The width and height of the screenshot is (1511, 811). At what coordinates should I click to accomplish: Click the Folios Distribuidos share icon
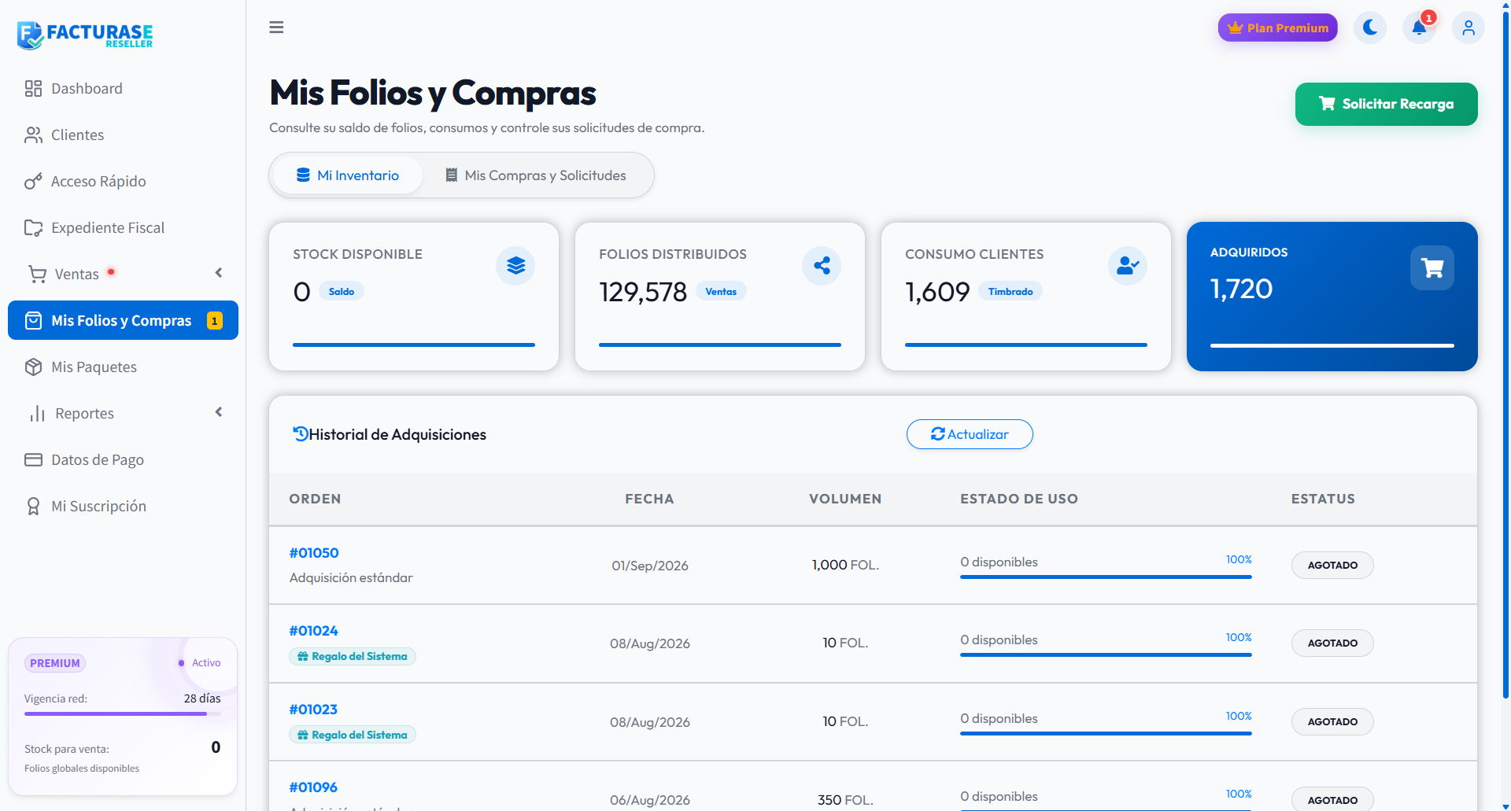(x=822, y=266)
